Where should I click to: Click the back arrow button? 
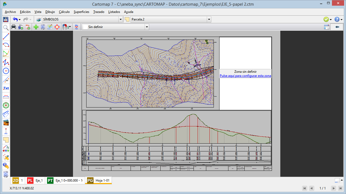pyautogui.click(x=337, y=27)
